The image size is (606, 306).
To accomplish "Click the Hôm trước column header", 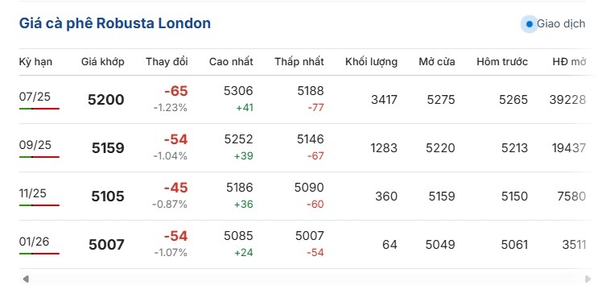I will coord(502,62).
